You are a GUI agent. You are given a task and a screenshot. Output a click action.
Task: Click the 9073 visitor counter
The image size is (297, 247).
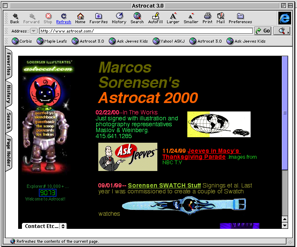[x=48, y=193]
